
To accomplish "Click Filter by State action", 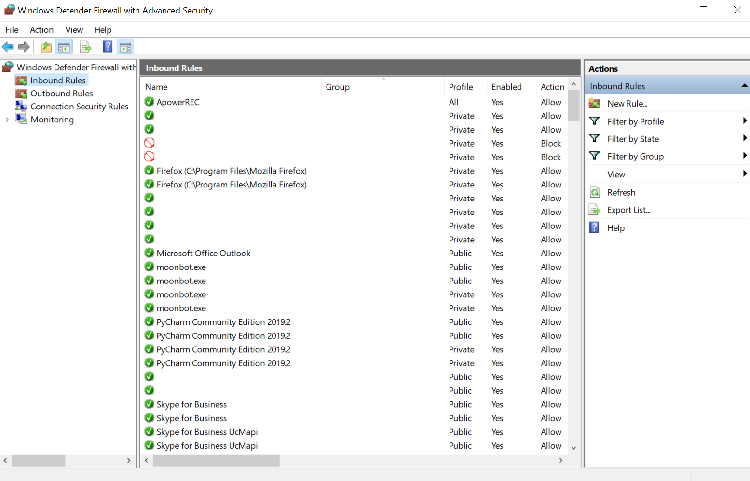I will click(x=633, y=139).
